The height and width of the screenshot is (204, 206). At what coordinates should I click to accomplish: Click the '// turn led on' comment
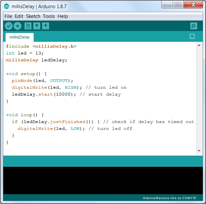(106, 87)
